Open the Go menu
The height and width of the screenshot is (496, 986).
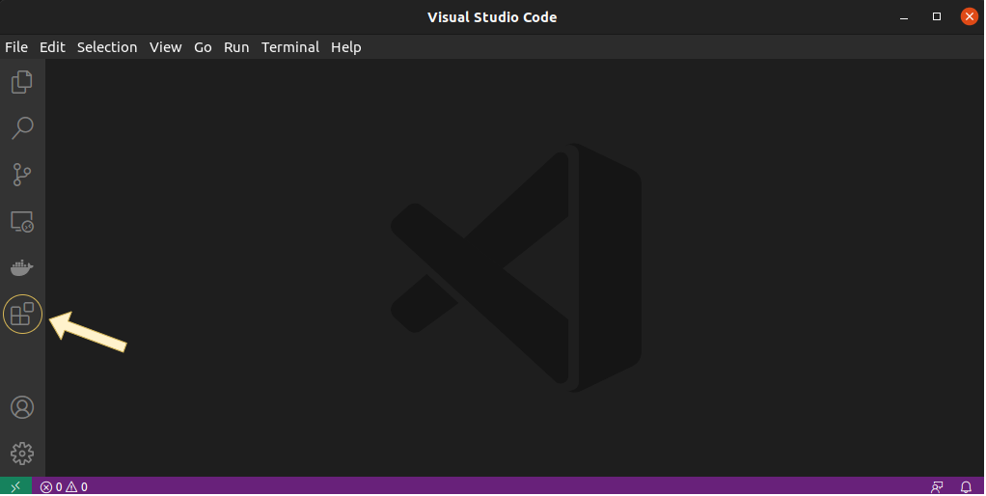tap(203, 47)
